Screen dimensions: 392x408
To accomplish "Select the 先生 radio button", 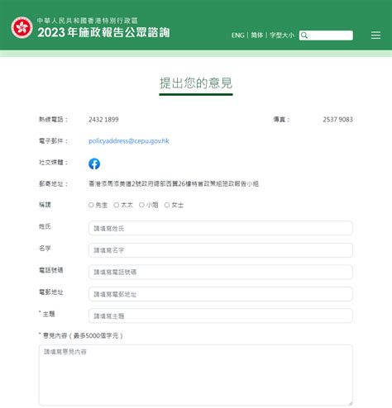I will [91, 205].
